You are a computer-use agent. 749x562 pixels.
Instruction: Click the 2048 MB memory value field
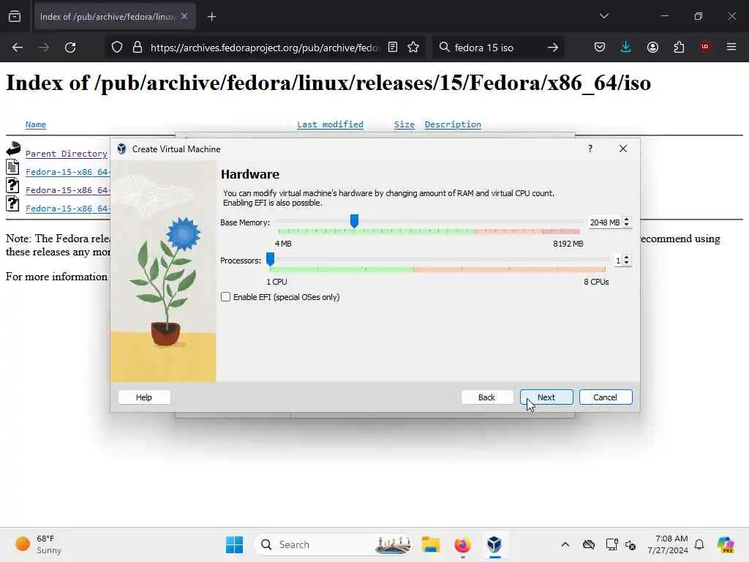click(x=605, y=222)
